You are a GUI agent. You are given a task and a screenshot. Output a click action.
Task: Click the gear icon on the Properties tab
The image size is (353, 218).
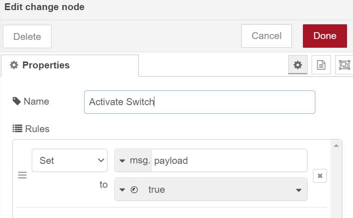pos(14,65)
